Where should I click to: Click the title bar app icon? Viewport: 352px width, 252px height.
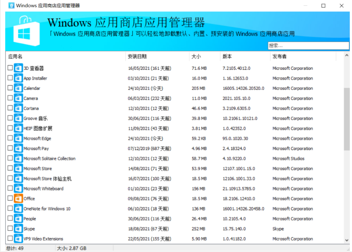[x=11, y=6]
